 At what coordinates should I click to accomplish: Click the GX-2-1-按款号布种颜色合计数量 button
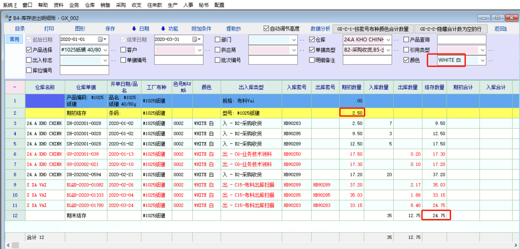pyautogui.click(x=373, y=29)
